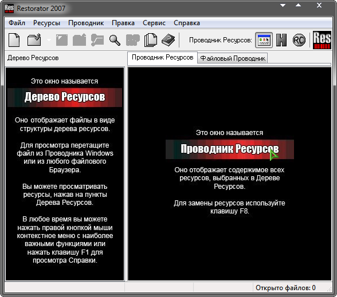Close the Restorator 2007 window
The width and height of the screenshot is (337, 297).
click(319, 5)
